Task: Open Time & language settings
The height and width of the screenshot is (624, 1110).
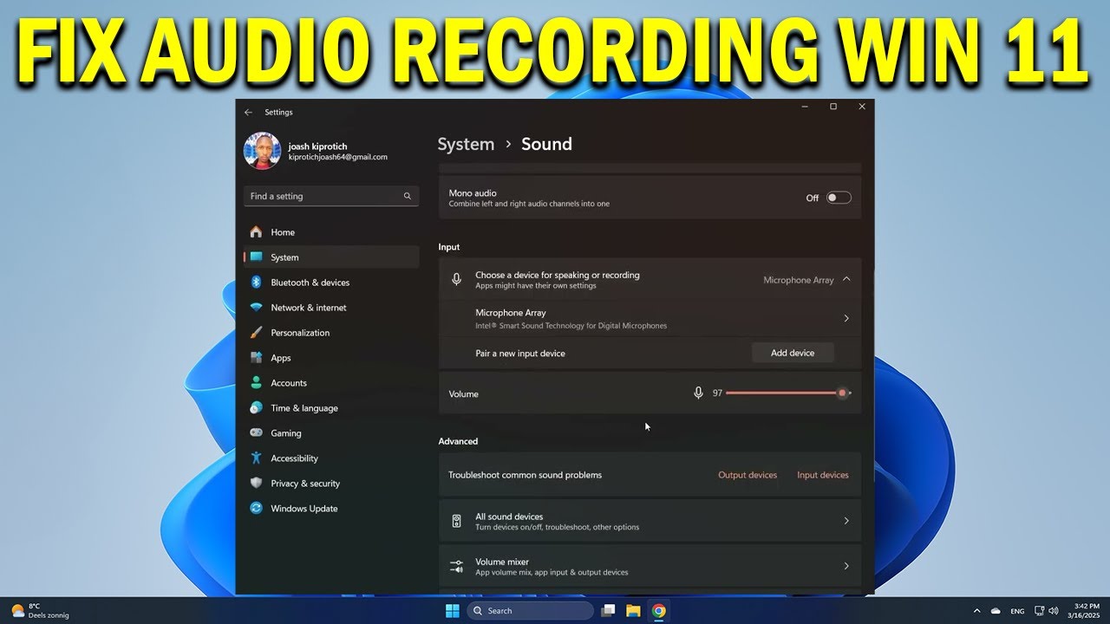Action: tap(331, 408)
